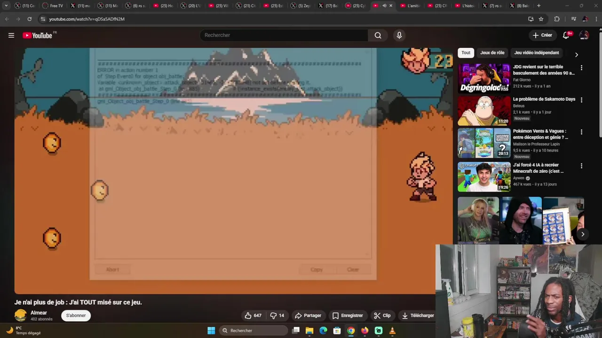
Task: Click the Clip button
Action: (x=382, y=315)
